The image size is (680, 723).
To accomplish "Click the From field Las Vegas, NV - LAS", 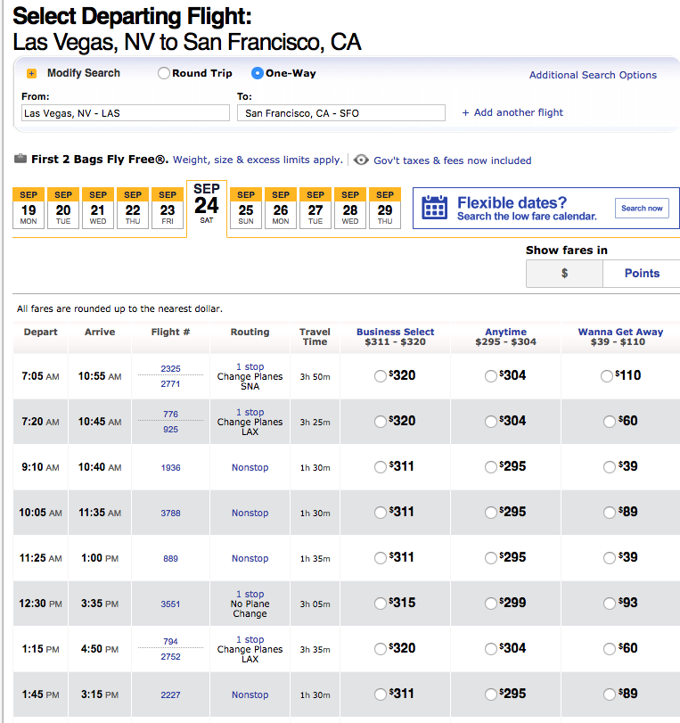I will 126,113.
